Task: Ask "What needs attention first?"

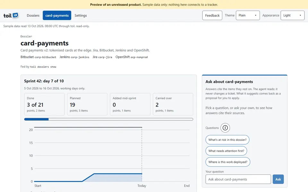Action: (x=226, y=151)
